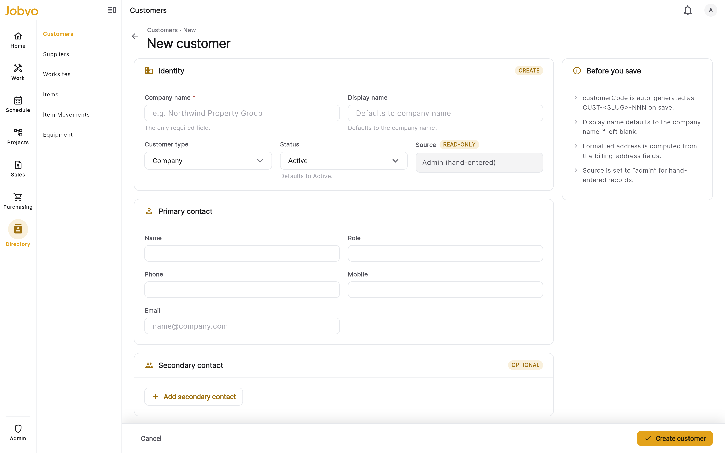Screen dimensions: 725x453
Task: Open the Home section
Action: click(x=18, y=40)
